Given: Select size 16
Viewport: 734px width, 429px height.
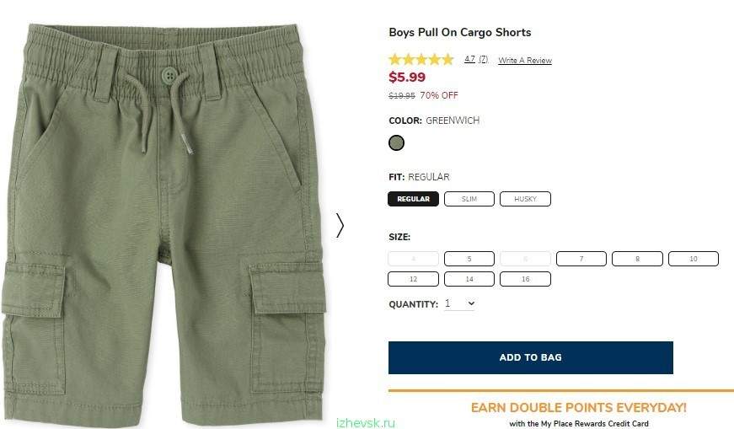Looking at the screenshot, I should click(x=525, y=279).
